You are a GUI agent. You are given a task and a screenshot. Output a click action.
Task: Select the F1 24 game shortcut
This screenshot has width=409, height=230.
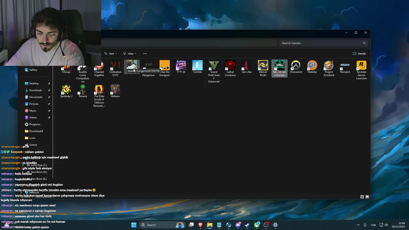coord(181,67)
